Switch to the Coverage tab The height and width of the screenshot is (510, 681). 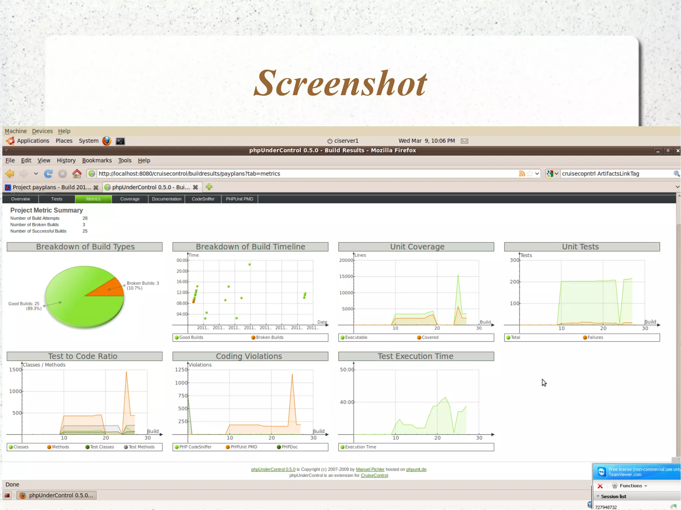click(130, 199)
